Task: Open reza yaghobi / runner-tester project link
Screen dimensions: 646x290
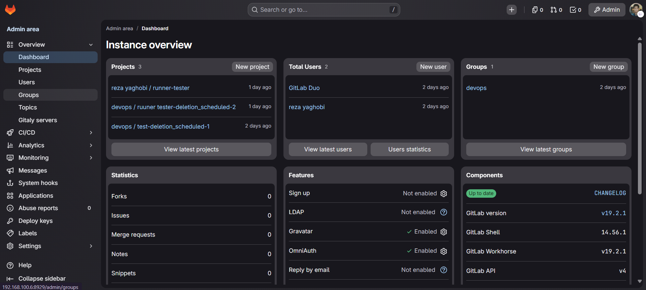Action: pos(150,88)
